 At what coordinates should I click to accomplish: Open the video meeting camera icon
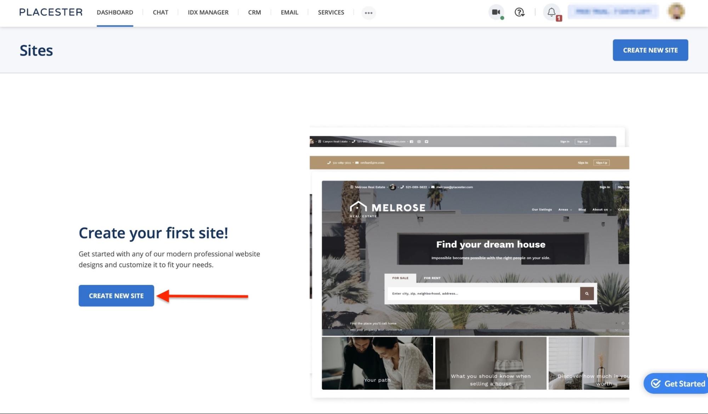click(495, 12)
